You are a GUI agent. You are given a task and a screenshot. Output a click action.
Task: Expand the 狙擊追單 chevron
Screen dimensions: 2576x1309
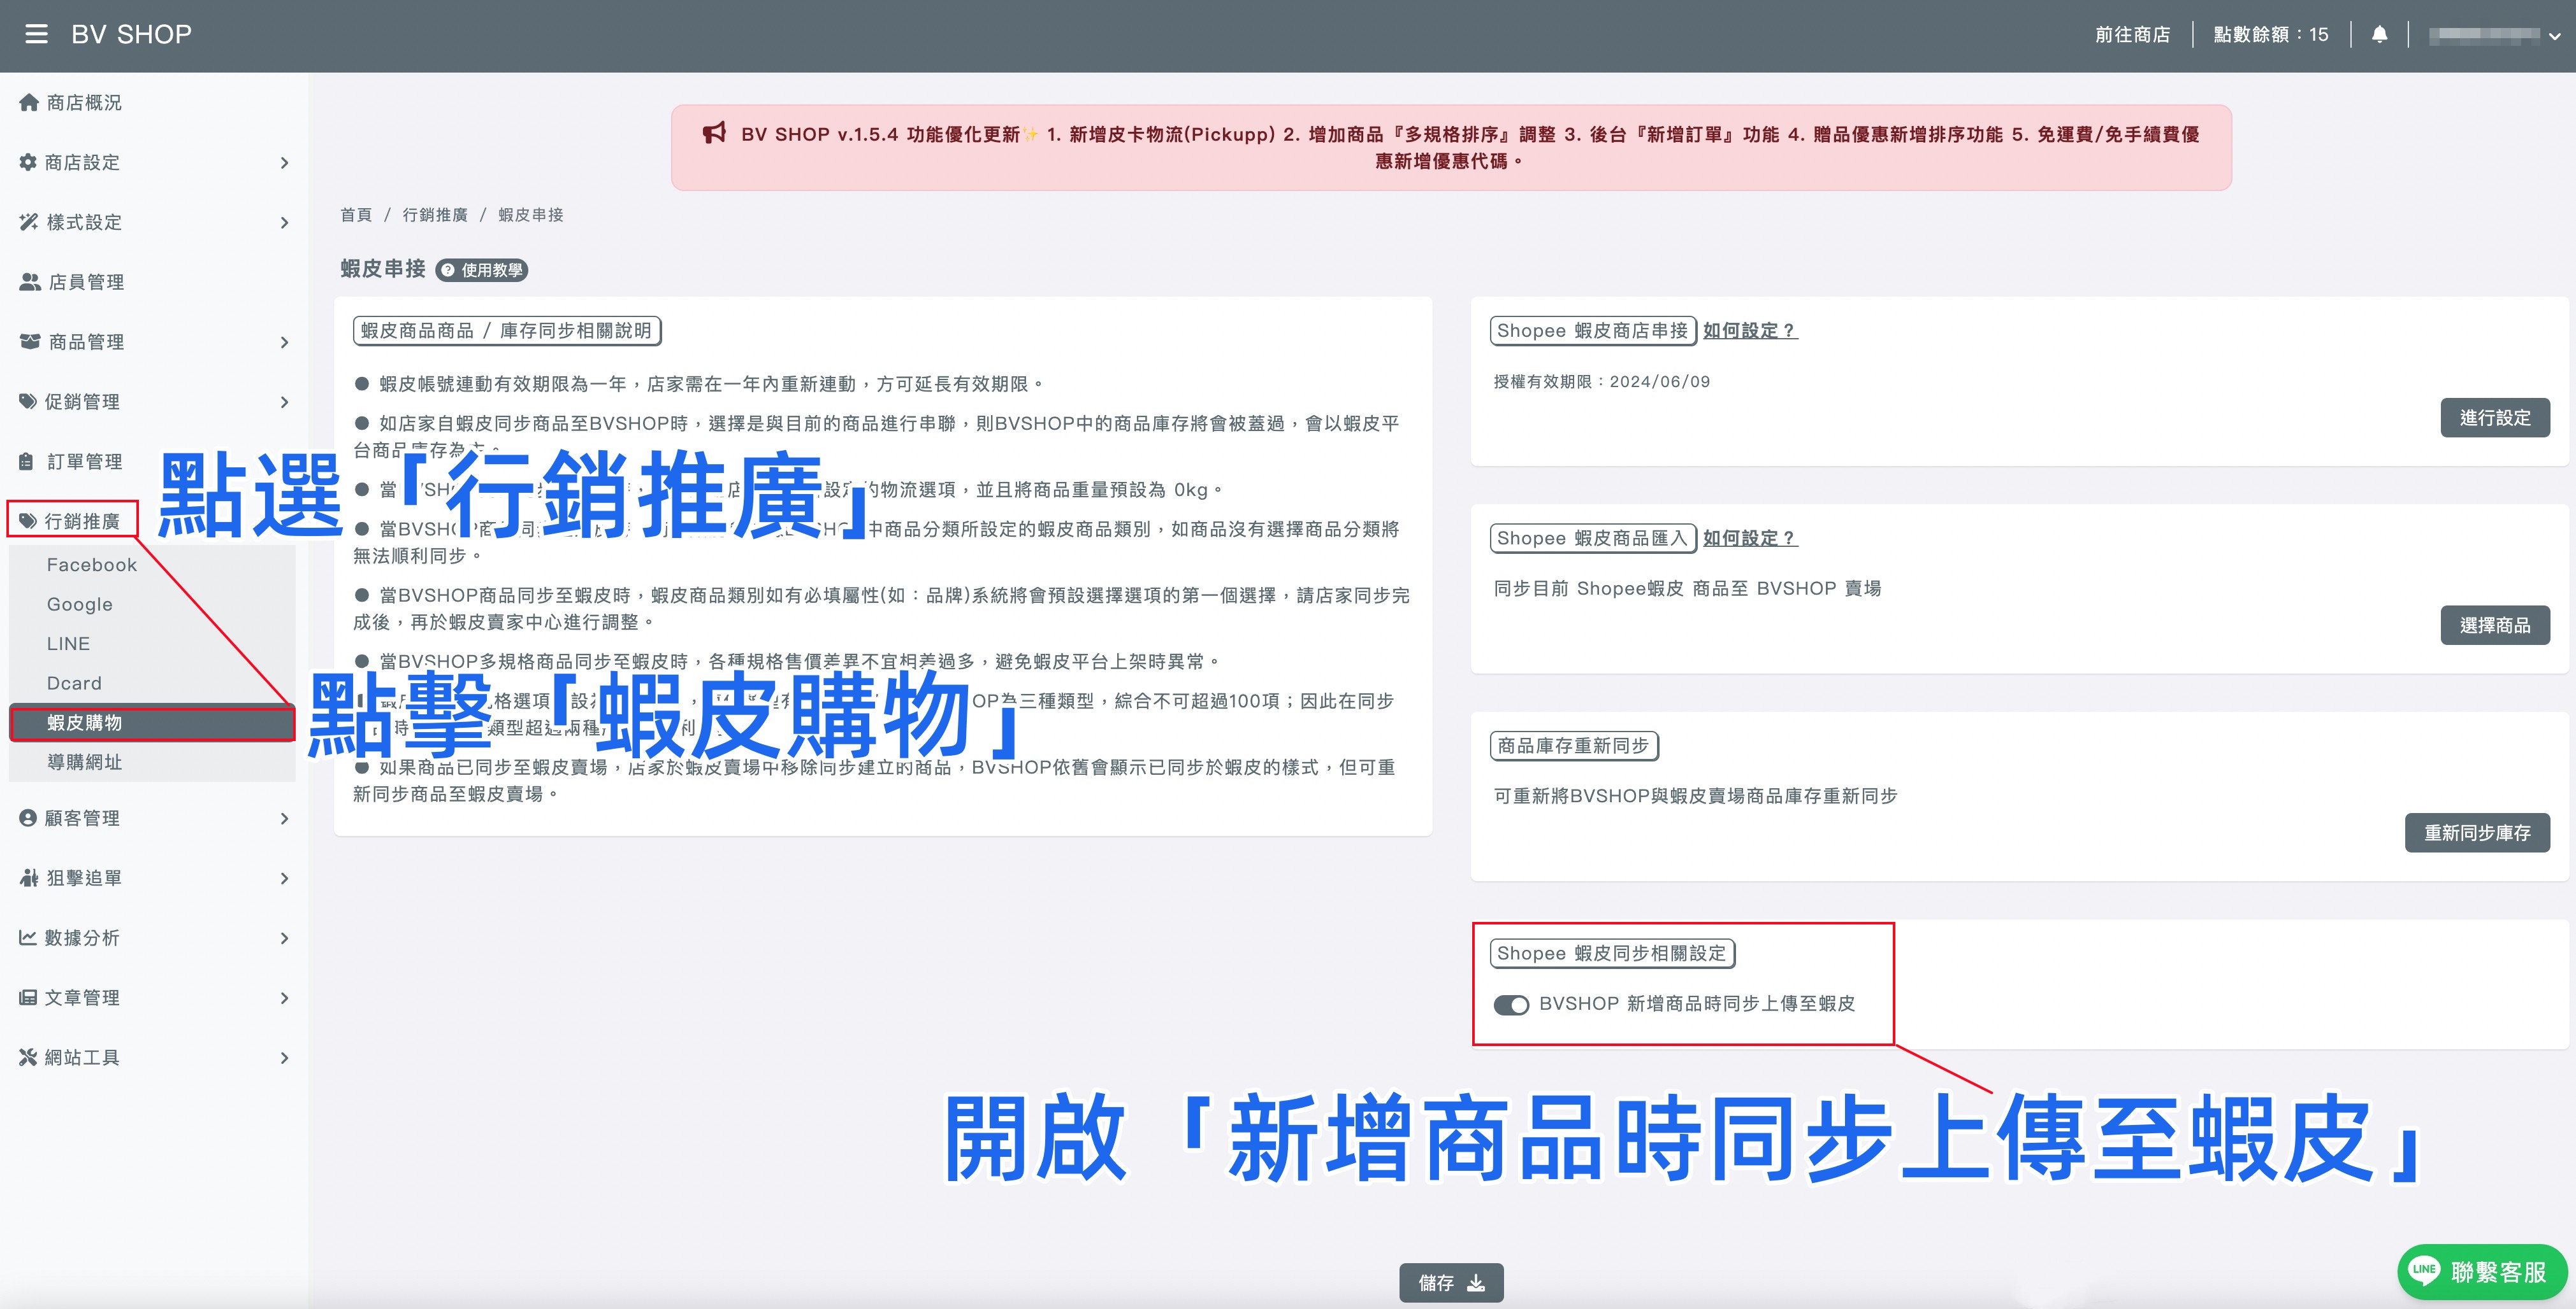tap(285, 879)
